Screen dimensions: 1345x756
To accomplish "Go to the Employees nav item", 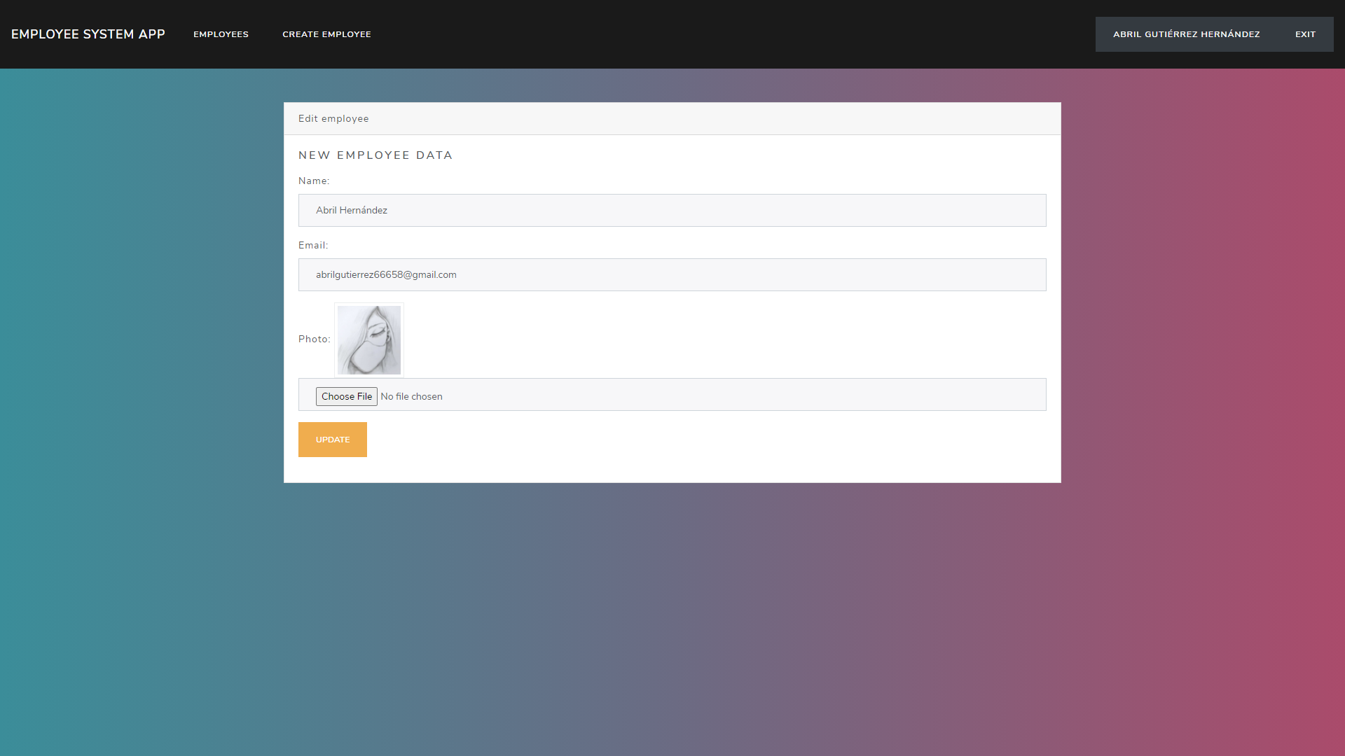I will pyautogui.click(x=221, y=34).
